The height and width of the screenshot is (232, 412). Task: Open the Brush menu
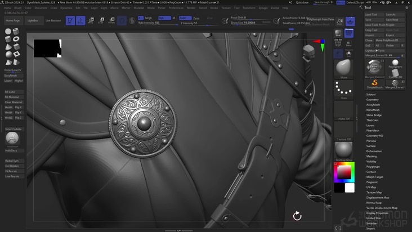point(18,8)
